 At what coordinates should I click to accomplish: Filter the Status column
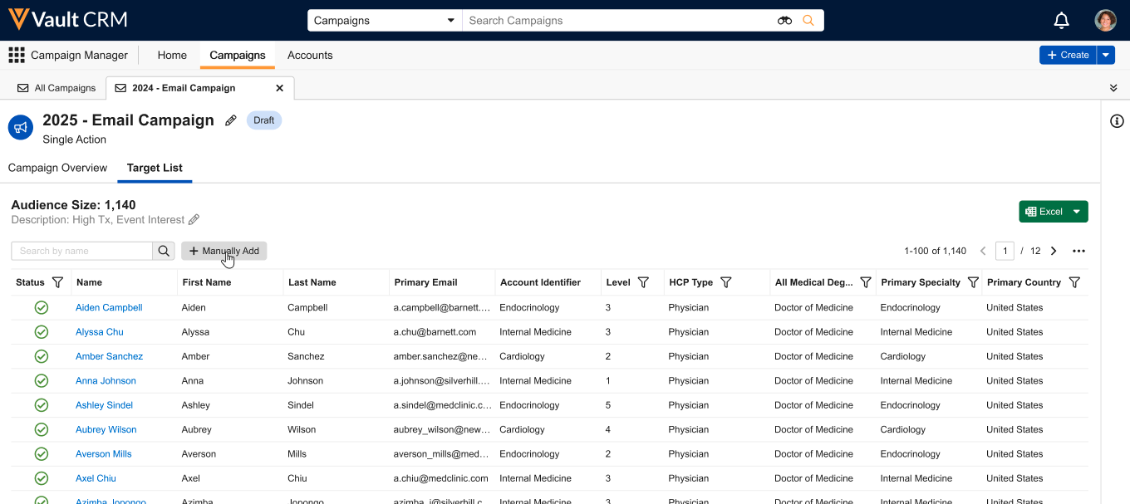coord(57,282)
